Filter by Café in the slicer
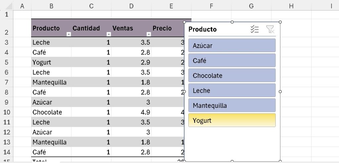339x163 pixels. coord(232,60)
